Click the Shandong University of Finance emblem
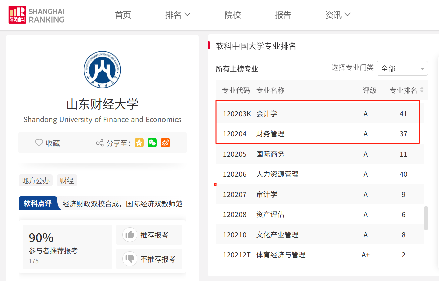Viewport: 439px width, 281px height. (x=102, y=70)
